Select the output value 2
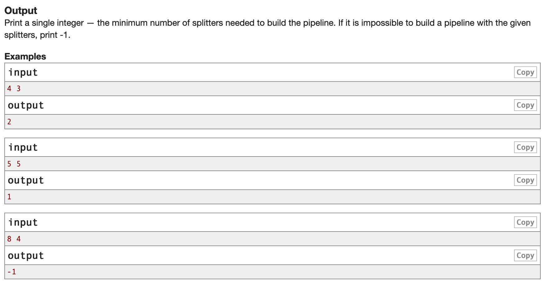Image resolution: width=550 pixels, height=283 pixels. [9, 121]
